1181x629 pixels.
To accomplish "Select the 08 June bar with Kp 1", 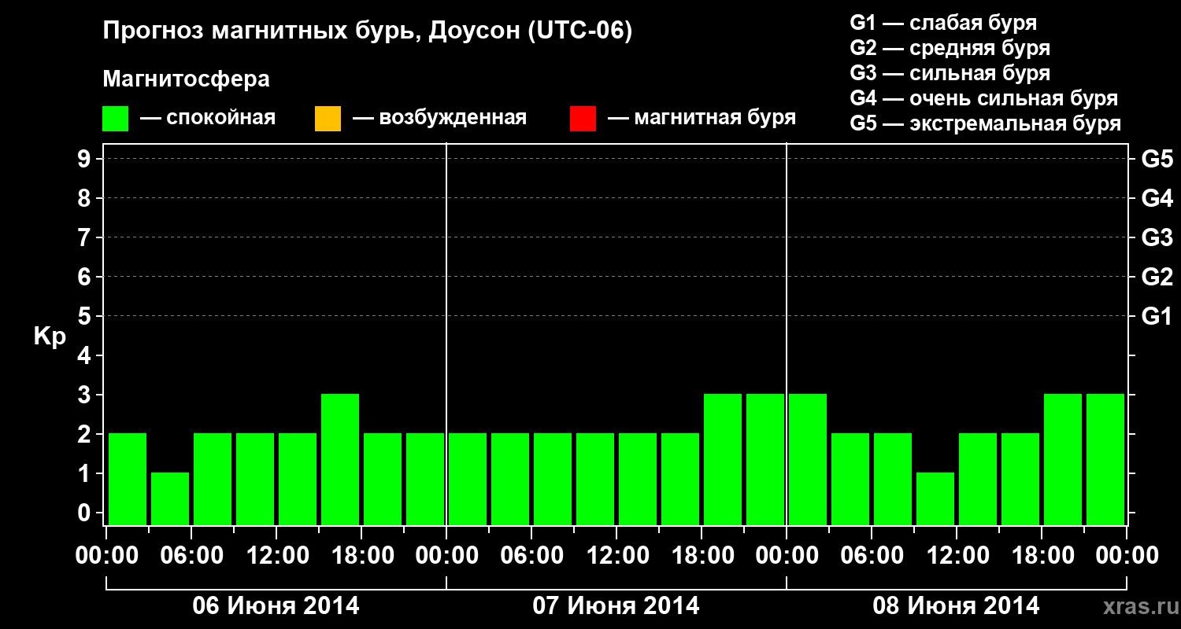I will tap(935, 498).
